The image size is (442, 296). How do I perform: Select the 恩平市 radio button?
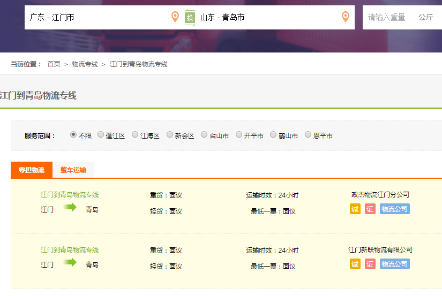click(308, 135)
